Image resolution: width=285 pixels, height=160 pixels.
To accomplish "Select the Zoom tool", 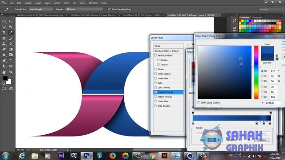I will click(11, 72).
